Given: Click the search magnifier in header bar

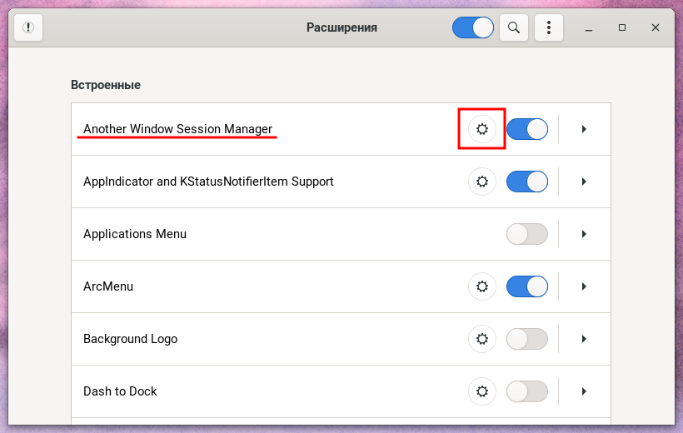Looking at the screenshot, I should pos(514,27).
